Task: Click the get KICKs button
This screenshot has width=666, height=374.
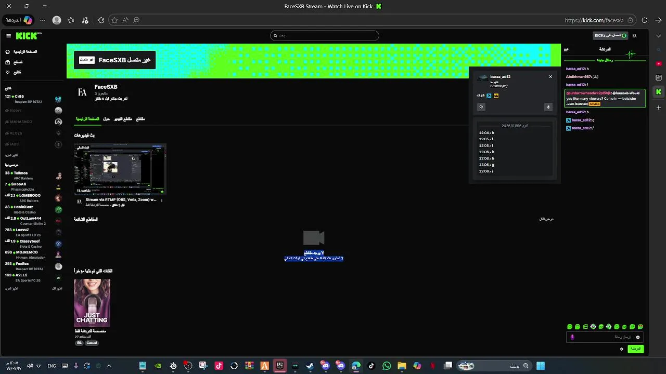Action: (610, 36)
